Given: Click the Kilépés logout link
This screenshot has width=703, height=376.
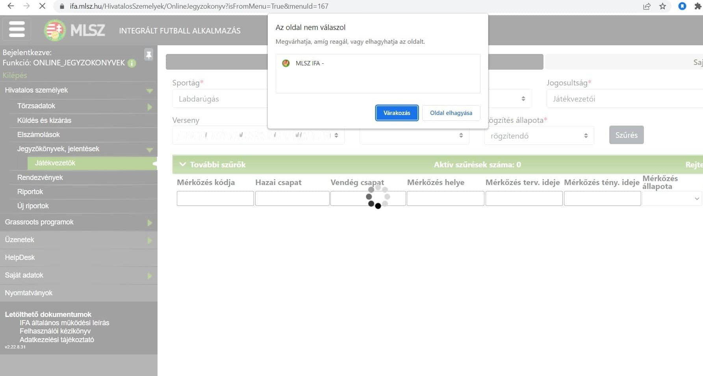Looking at the screenshot, I should point(15,75).
